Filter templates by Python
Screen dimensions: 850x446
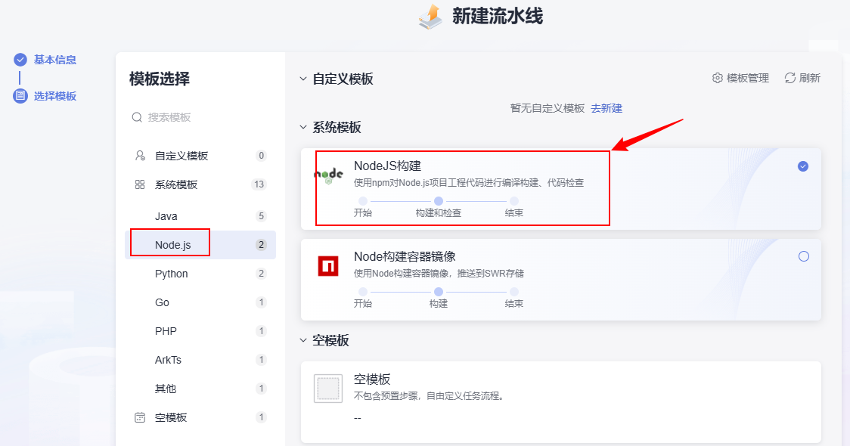[200, 274]
